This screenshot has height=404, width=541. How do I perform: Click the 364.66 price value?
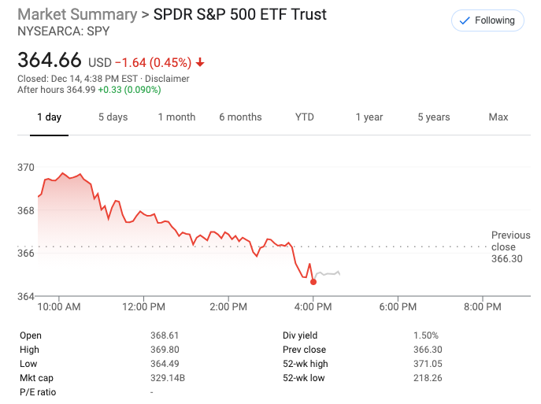pyautogui.click(x=50, y=60)
